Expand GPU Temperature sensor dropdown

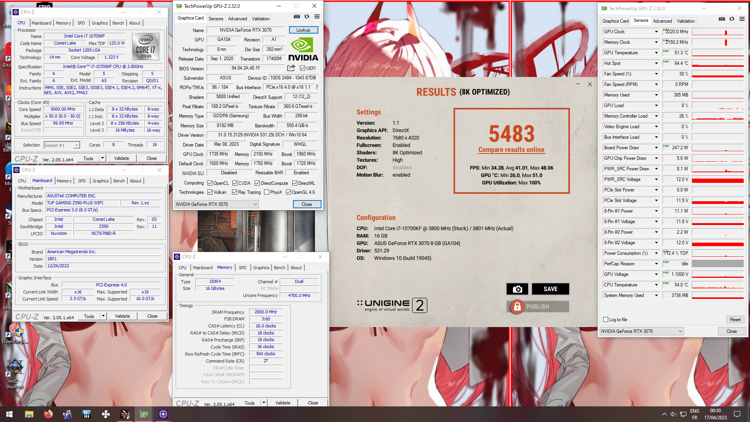point(656,53)
